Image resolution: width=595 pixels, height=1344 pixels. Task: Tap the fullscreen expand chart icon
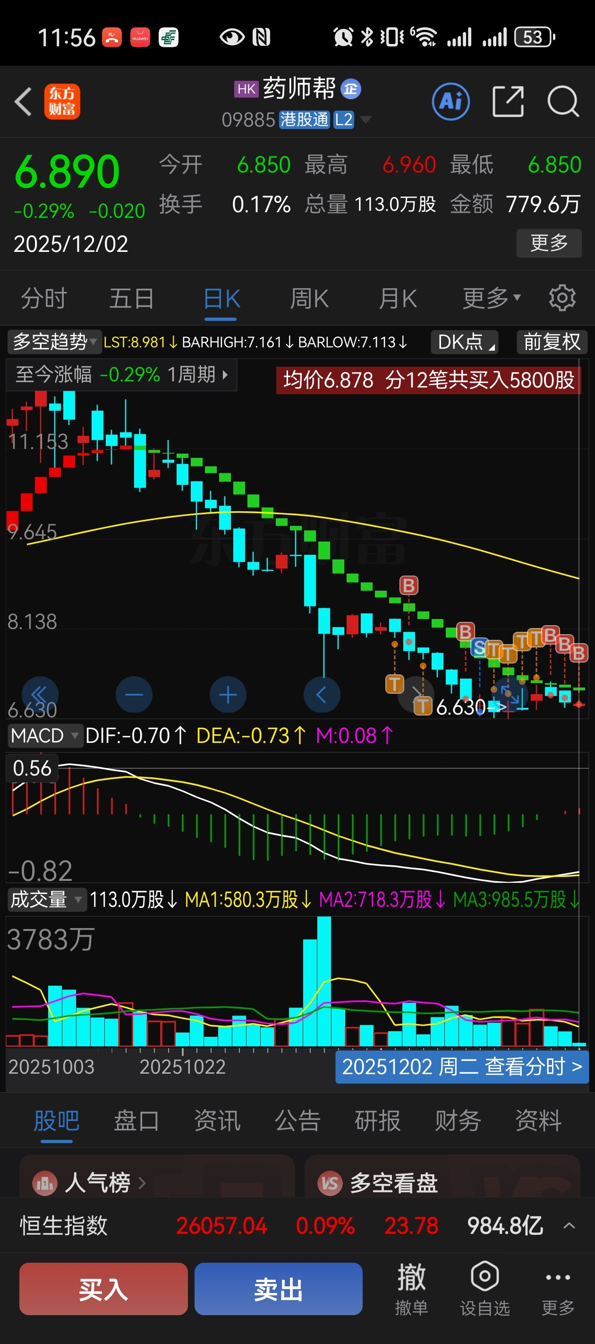pyautogui.click(x=510, y=694)
